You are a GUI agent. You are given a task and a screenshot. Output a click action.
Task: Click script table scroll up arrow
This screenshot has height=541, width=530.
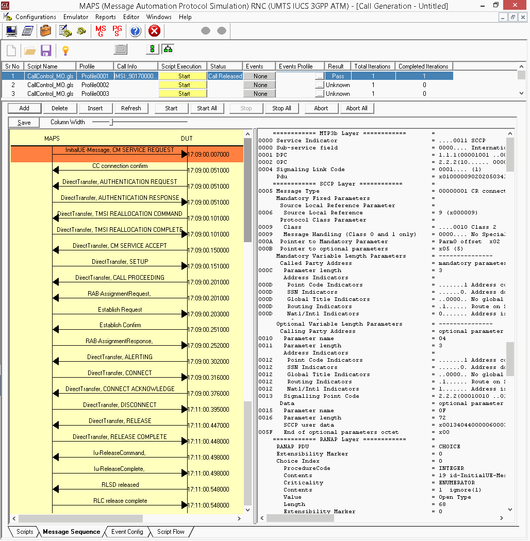[521, 66]
